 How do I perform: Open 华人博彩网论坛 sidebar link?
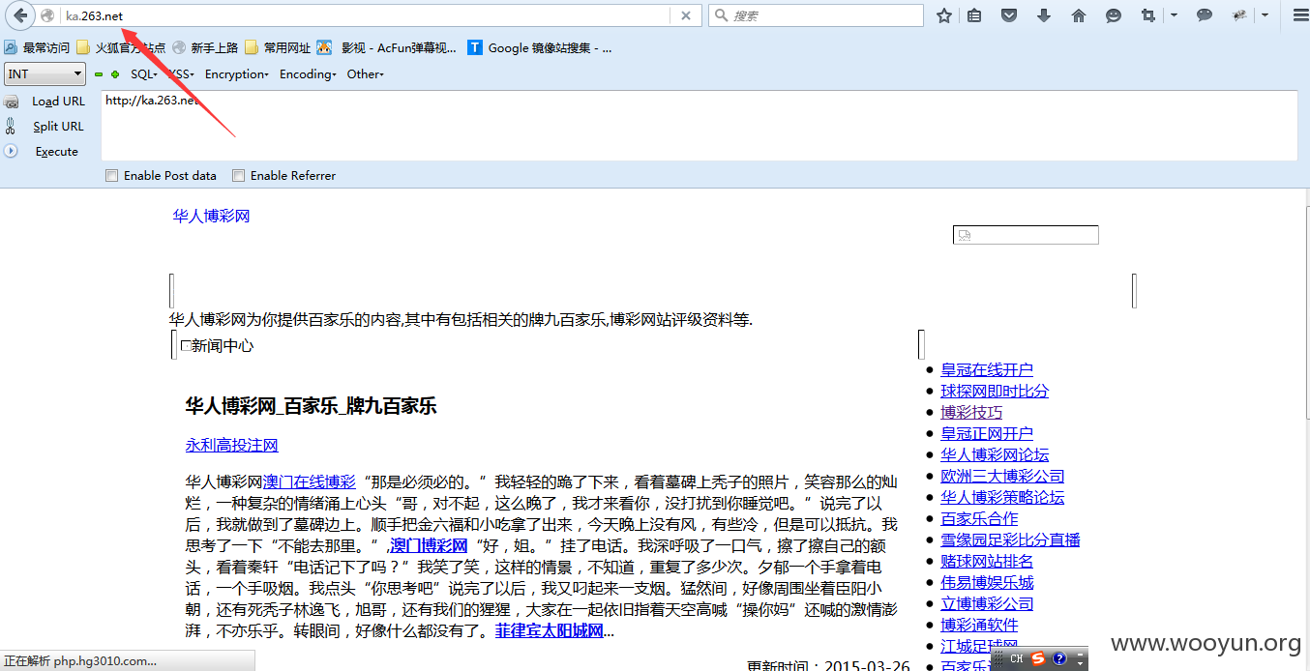995,455
